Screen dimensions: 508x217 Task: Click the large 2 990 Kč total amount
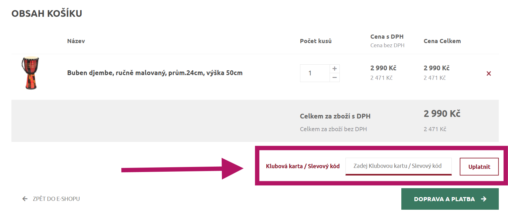442,114
